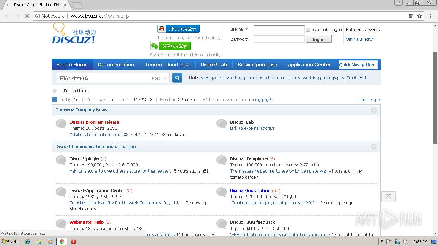Viewport: 438px width, 246px height.
Task: Open the Discuz!-Installation forum link
Action: coord(250,191)
